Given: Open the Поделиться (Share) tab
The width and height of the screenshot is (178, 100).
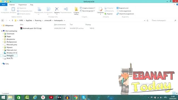Looking at the screenshot, I should (x=23, y=5).
